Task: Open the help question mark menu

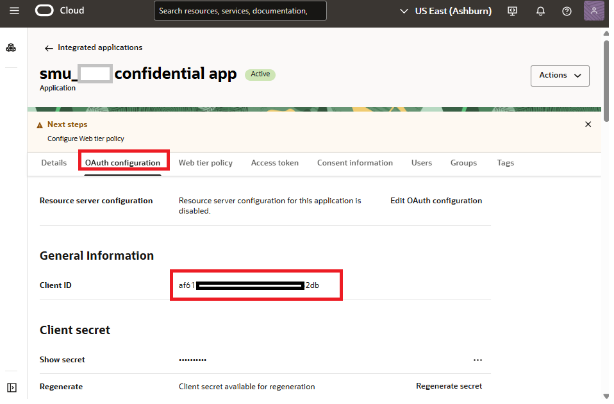Action: 566,11
